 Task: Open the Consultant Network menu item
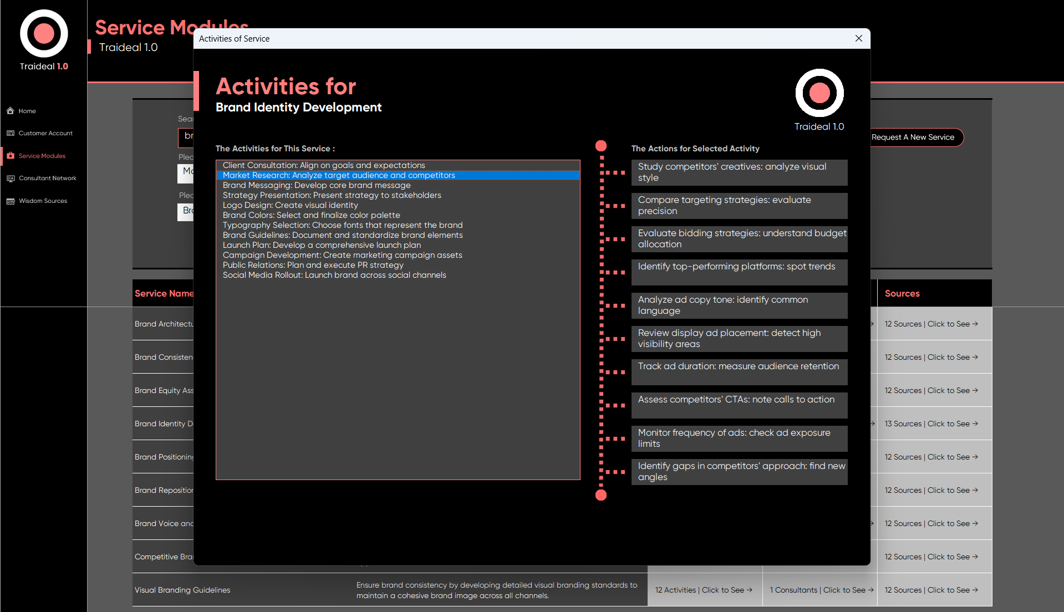point(48,178)
